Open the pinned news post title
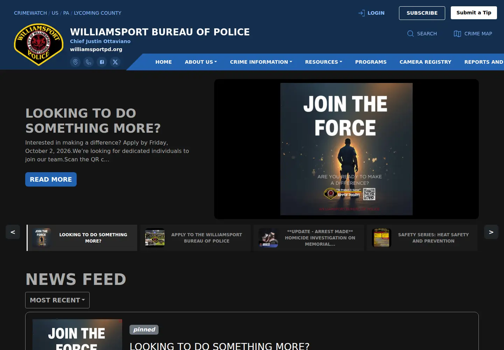 coord(219,346)
